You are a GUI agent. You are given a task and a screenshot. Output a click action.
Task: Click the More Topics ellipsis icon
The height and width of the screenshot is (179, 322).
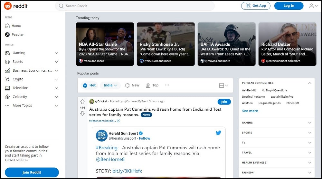tap(7, 105)
